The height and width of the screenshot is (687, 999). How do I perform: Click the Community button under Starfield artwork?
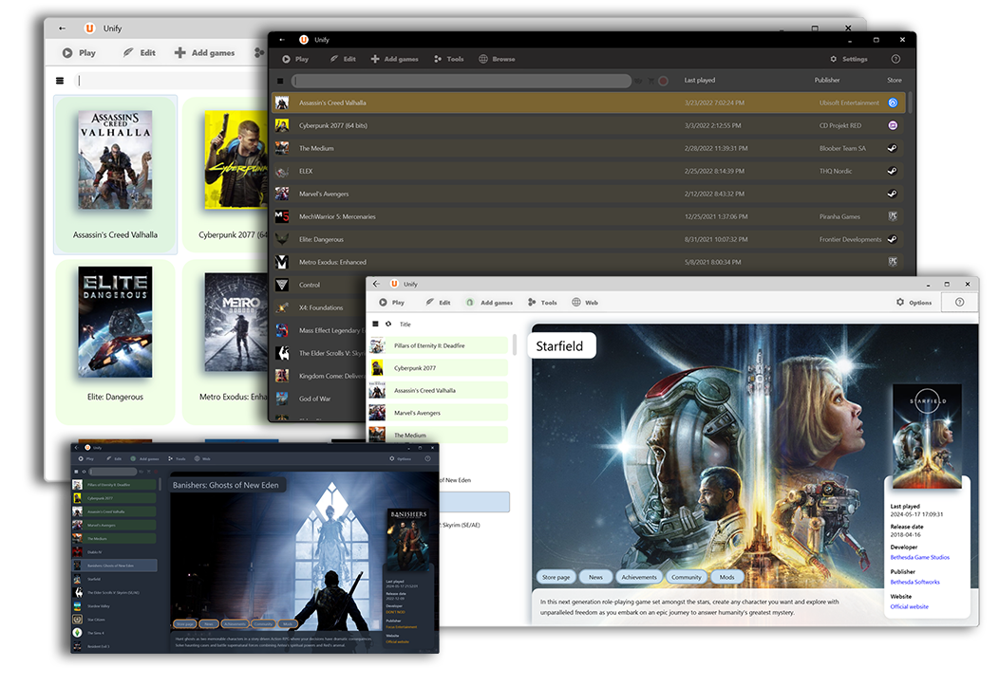[x=687, y=577]
